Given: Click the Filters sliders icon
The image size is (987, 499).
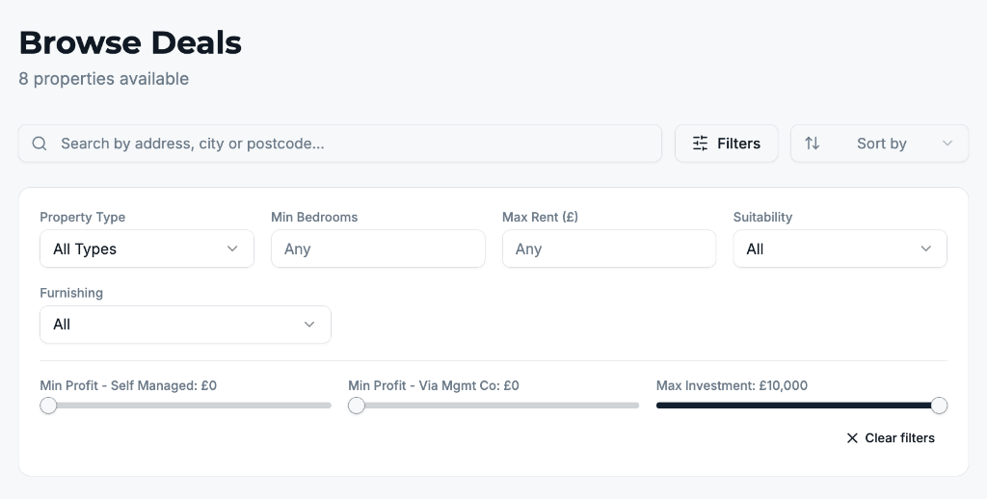Looking at the screenshot, I should (700, 144).
